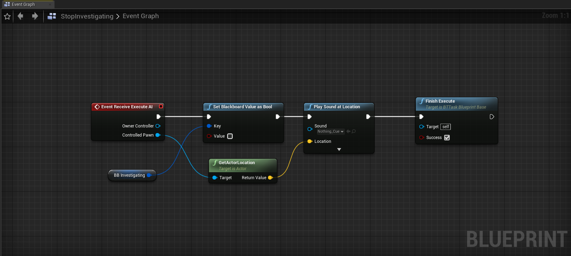The height and width of the screenshot is (256, 571).
Task: Use selected asset arrow next to Nothing_Cue
Action: pyautogui.click(x=348, y=131)
